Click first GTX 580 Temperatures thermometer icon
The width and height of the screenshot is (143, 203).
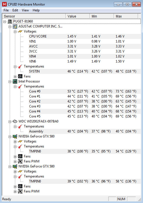pyautogui.click(x=20, y=146)
